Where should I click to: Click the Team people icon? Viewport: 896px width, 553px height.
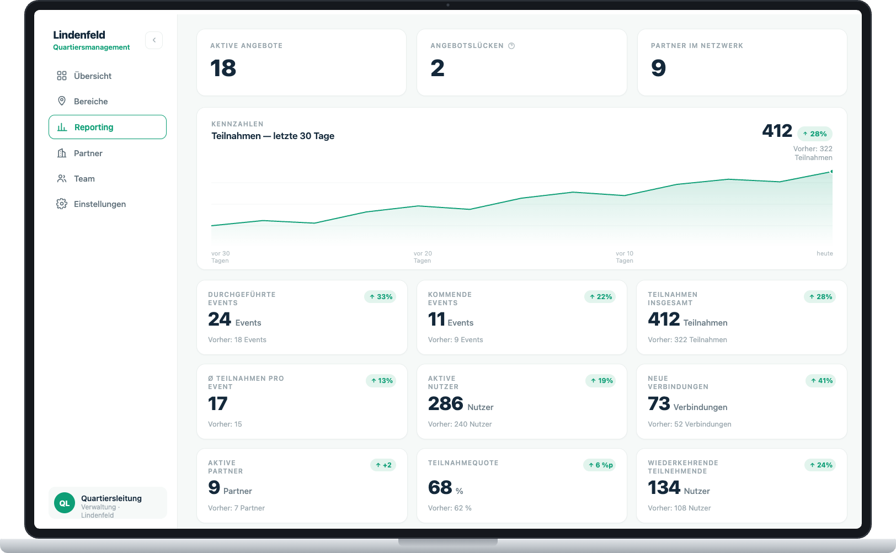point(62,178)
